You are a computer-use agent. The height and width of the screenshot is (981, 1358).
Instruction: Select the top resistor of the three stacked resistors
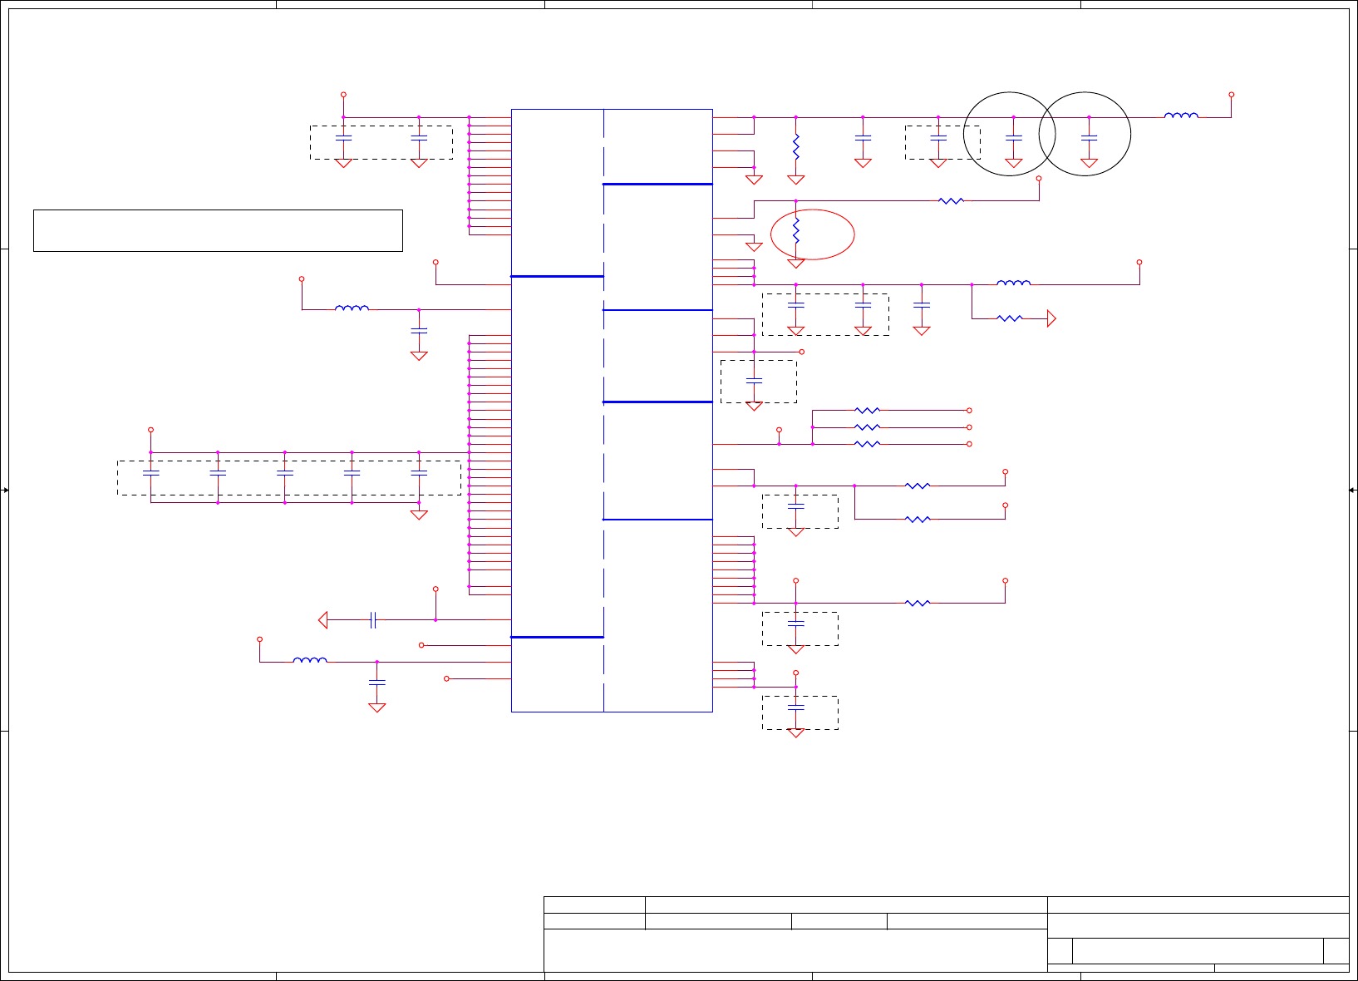point(867,410)
